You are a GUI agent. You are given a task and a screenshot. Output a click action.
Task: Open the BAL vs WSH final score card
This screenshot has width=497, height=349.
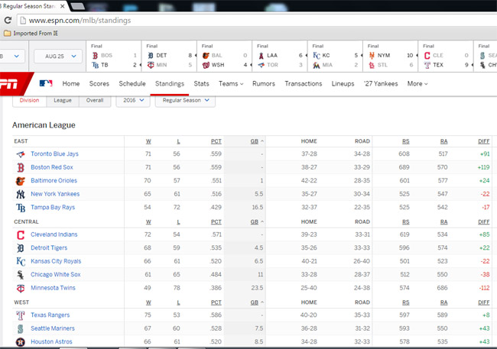click(x=224, y=56)
